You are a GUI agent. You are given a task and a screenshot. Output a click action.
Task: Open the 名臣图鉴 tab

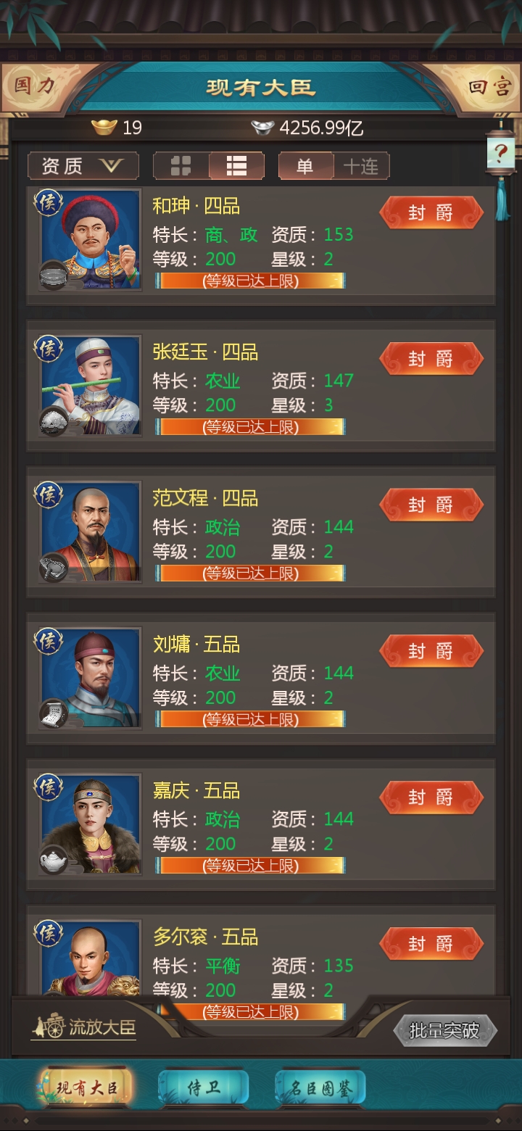(x=320, y=1087)
